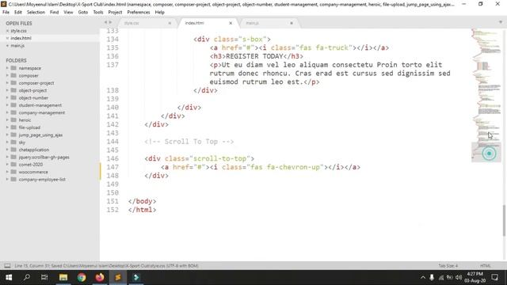The image size is (507, 285).
Task: Close the index.html tab
Action: coord(231,23)
